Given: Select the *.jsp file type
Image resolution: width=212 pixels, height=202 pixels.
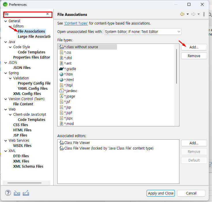Looking at the screenshot, I should 65,107.
